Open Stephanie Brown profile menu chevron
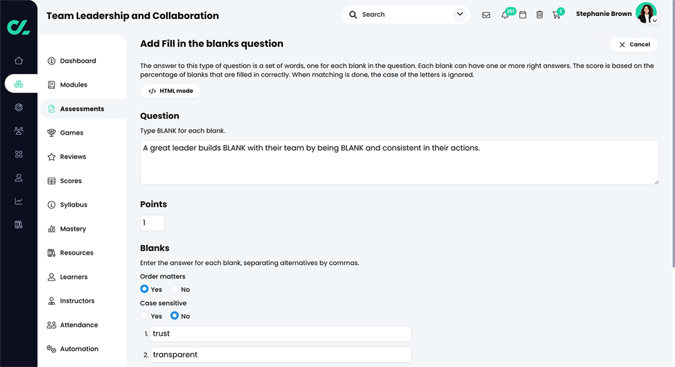This screenshot has width=675, height=367. [654, 21]
